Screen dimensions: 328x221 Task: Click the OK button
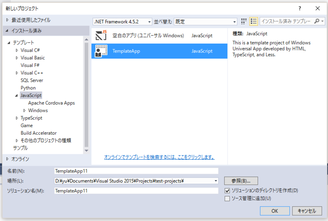click(x=275, y=211)
